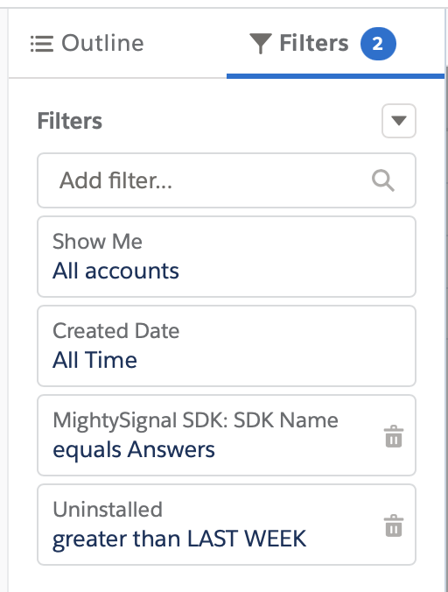Edit the Uninstalled filter card
This screenshot has width=448, height=592.
(x=227, y=525)
